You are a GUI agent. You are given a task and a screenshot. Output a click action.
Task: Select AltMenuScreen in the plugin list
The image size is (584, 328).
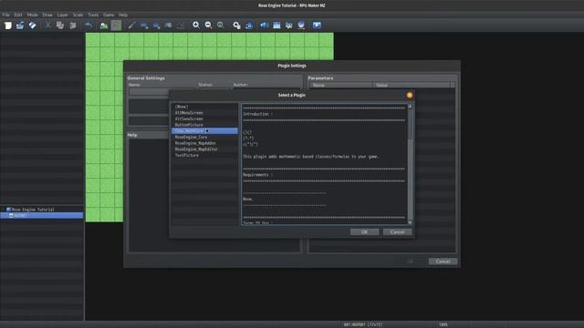[x=204, y=113]
